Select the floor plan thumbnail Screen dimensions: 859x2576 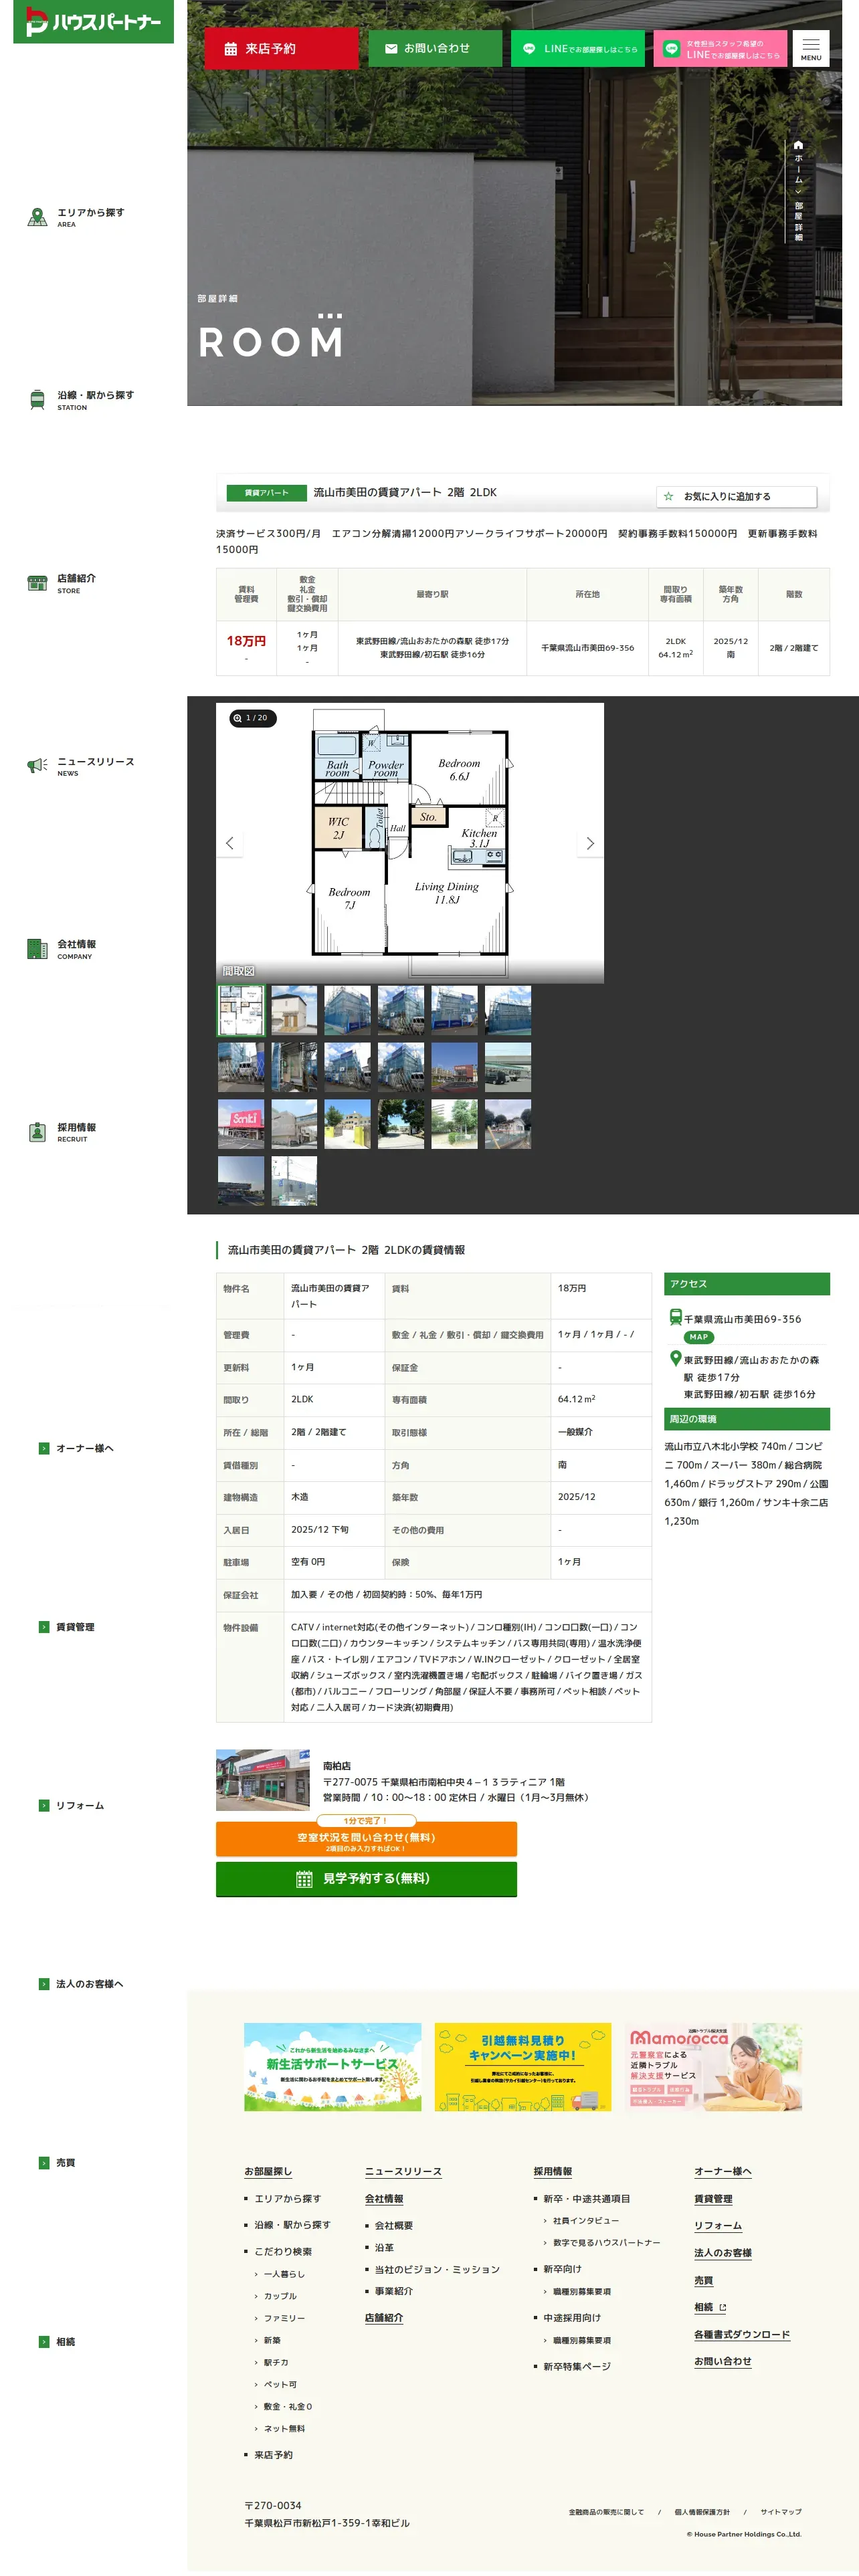coord(241,1010)
